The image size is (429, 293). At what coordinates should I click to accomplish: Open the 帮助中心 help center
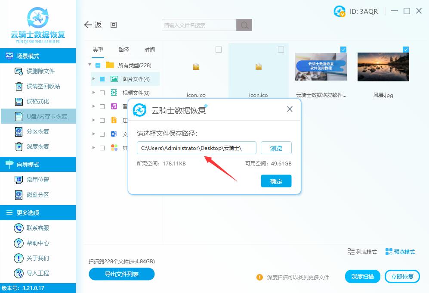pyautogui.click(x=19, y=243)
